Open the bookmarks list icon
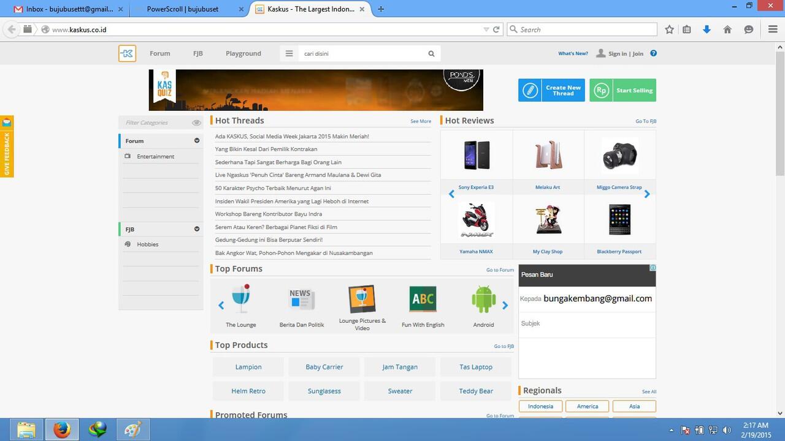The width and height of the screenshot is (785, 441). pos(687,29)
